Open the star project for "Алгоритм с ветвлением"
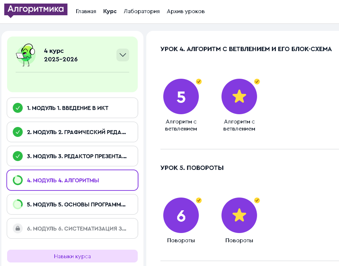Viewport: 339px width, 266px height. 239,96
